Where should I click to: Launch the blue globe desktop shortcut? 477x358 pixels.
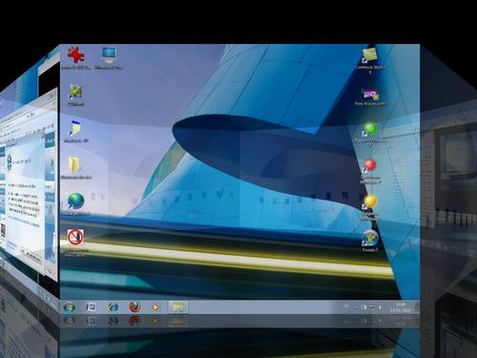point(75,201)
